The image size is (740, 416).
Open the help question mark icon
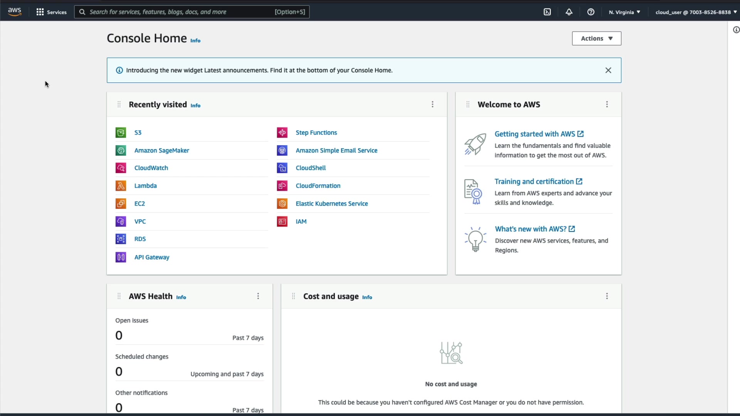[590, 12]
